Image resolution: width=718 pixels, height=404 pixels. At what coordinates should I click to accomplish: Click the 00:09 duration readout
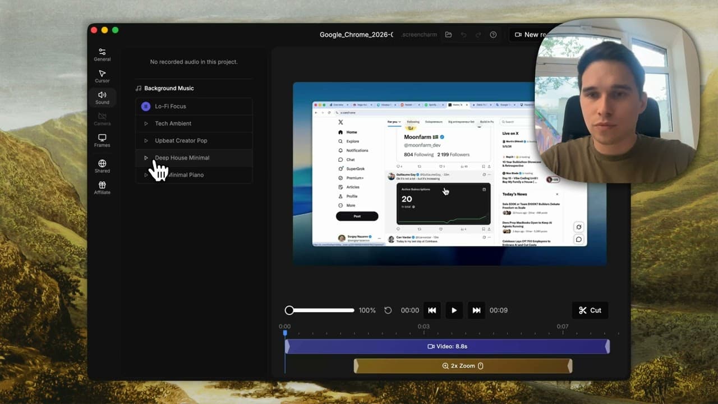tap(499, 310)
